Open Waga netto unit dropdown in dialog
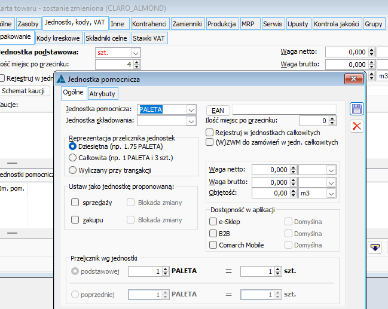 coord(331,170)
